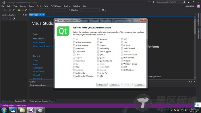Click the New Project toolbar icon

(x=14, y=10)
